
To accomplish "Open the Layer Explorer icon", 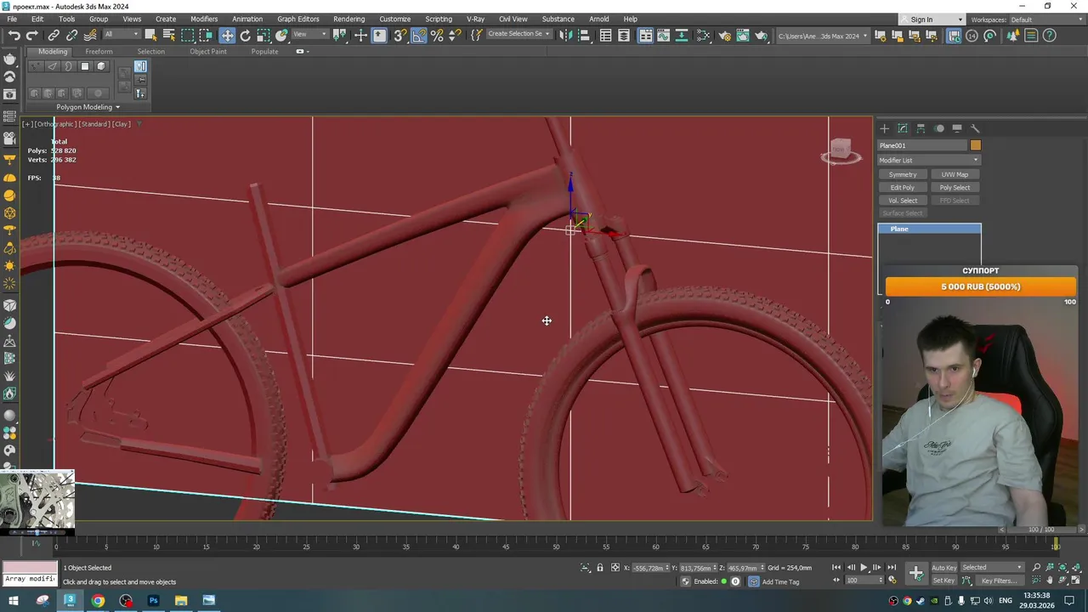I will (624, 35).
